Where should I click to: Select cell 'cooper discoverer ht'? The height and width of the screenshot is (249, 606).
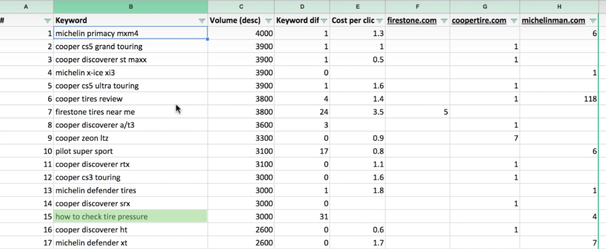pyautogui.click(x=130, y=230)
